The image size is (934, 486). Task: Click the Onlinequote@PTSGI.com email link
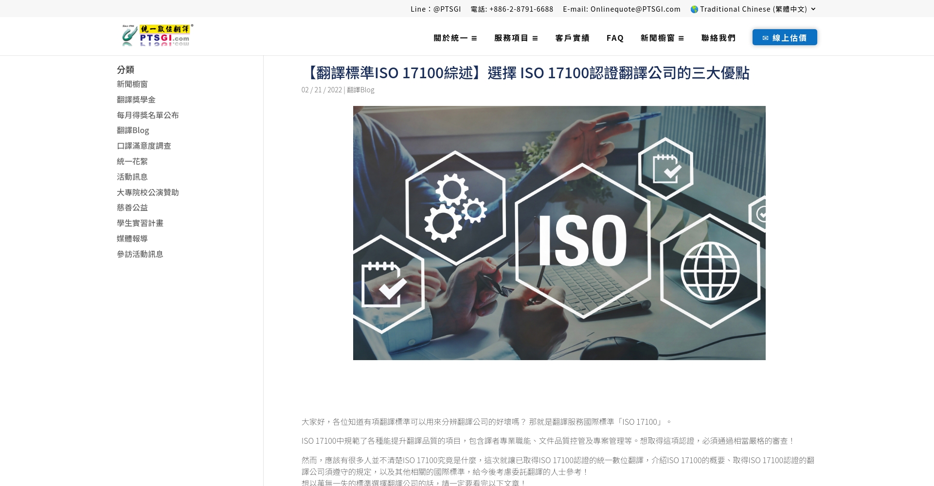click(635, 9)
